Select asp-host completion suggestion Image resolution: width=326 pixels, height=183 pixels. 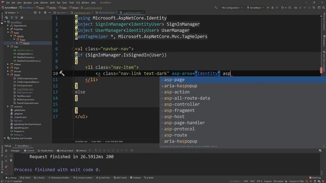[242, 116]
